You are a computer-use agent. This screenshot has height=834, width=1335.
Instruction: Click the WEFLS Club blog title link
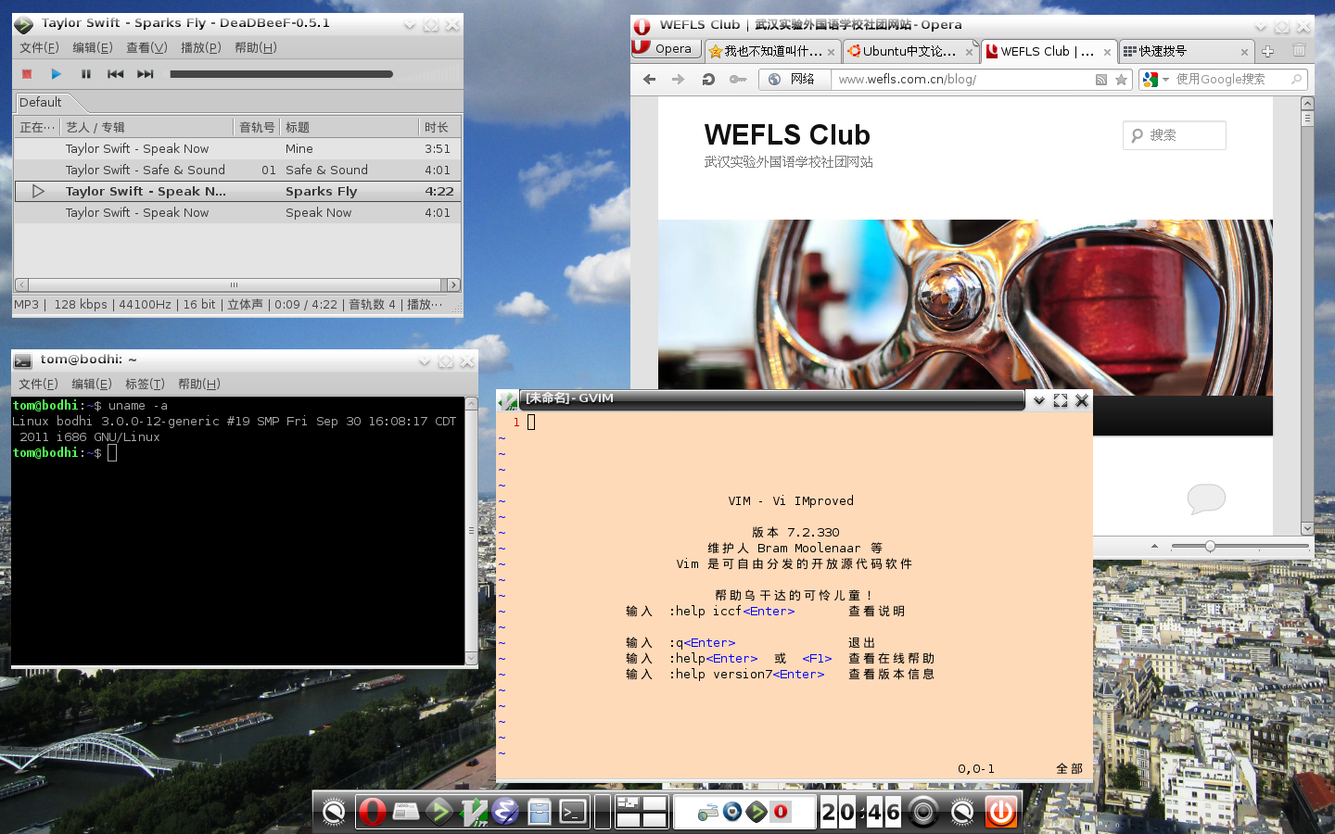787,135
